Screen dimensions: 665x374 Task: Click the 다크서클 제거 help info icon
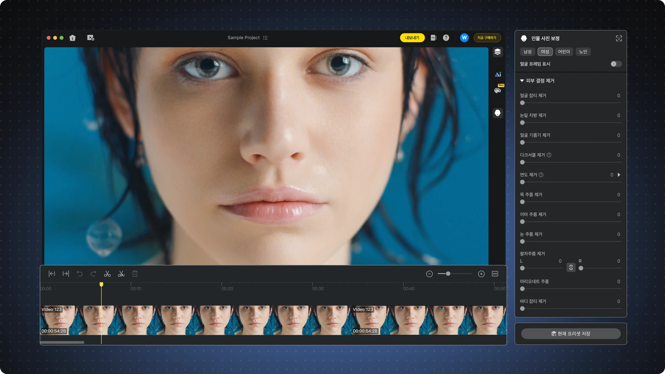(x=549, y=155)
